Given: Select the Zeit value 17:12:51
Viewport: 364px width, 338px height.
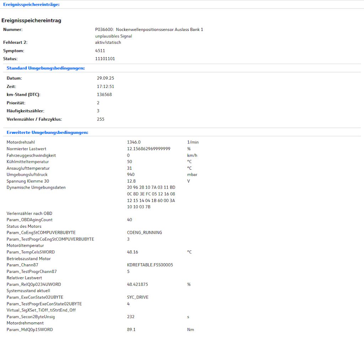Looking at the screenshot, I should tap(105, 86).
